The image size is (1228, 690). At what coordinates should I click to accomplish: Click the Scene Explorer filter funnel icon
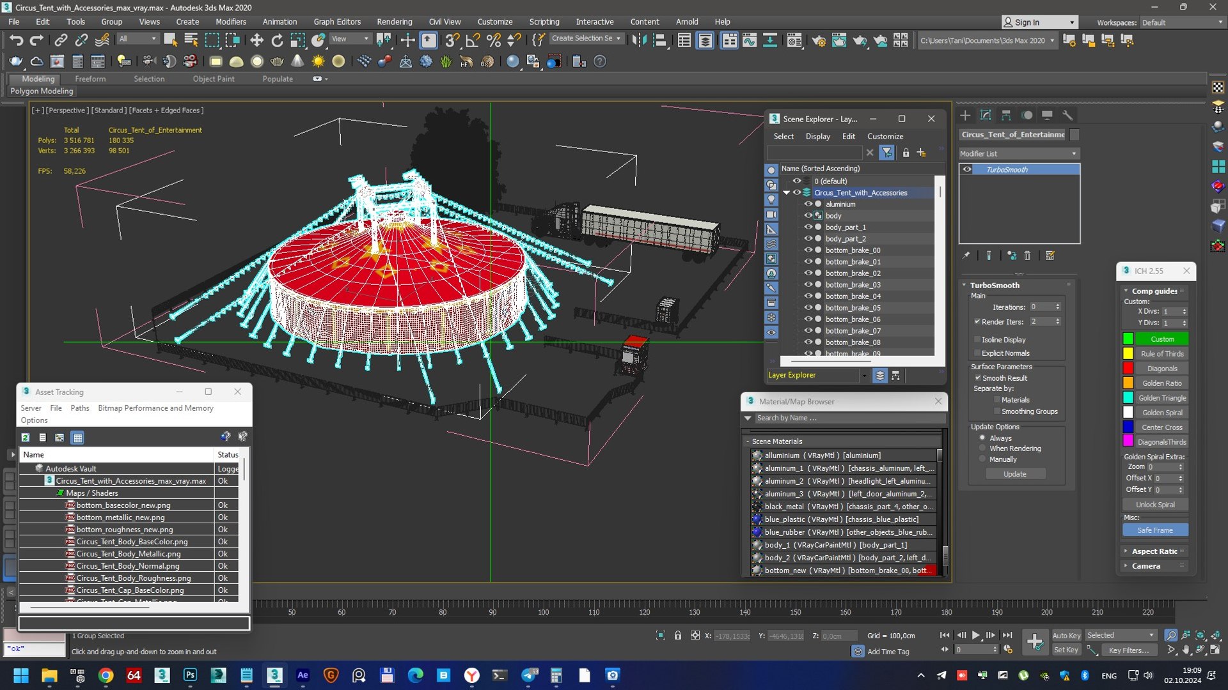tap(886, 153)
